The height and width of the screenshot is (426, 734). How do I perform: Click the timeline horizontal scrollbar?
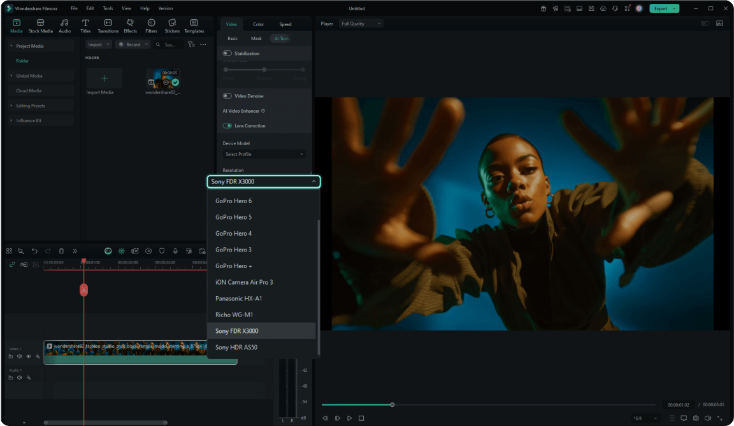(x=105, y=423)
